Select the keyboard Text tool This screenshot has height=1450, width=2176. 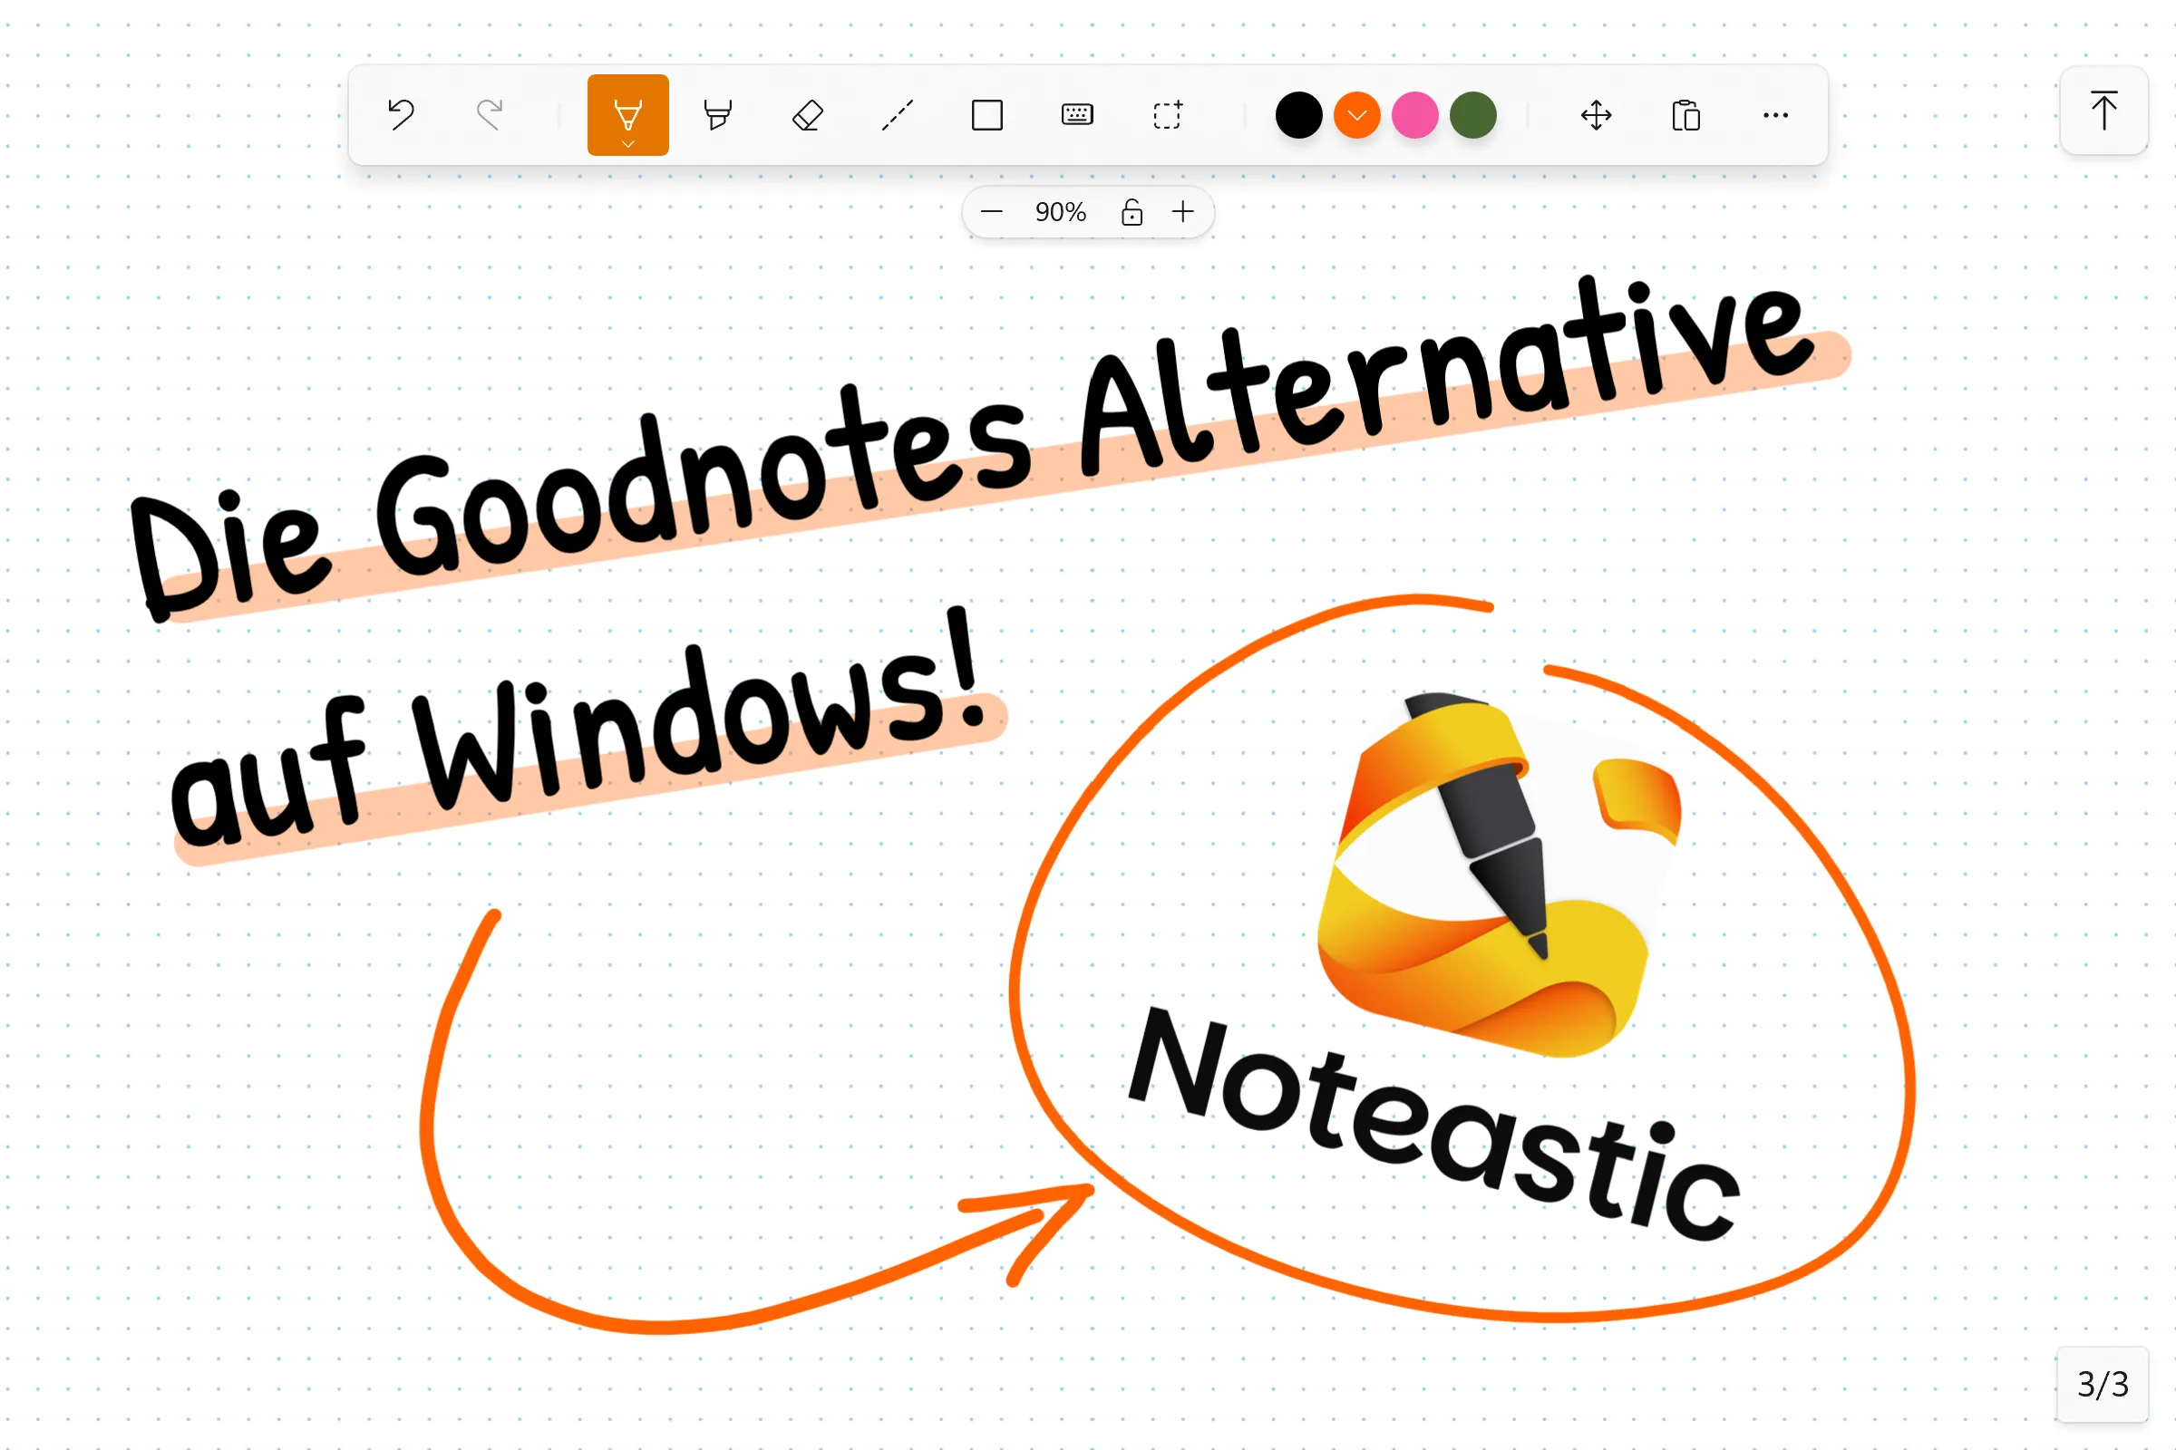1077,115
